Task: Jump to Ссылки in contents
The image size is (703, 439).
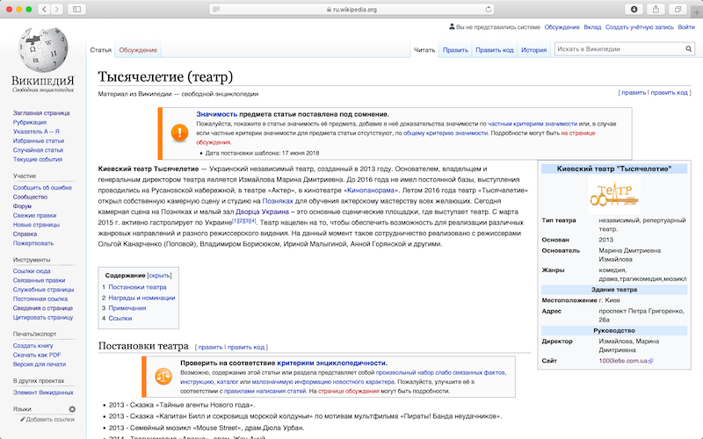Action: coord(120,318)
